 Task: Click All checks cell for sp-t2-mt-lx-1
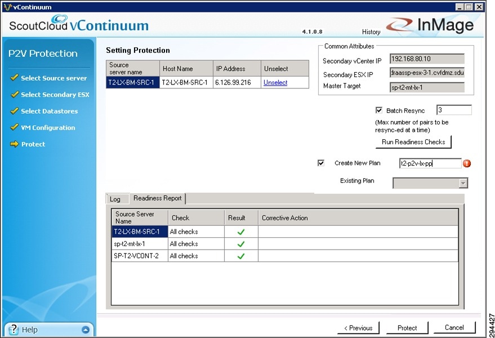(196, 244)
